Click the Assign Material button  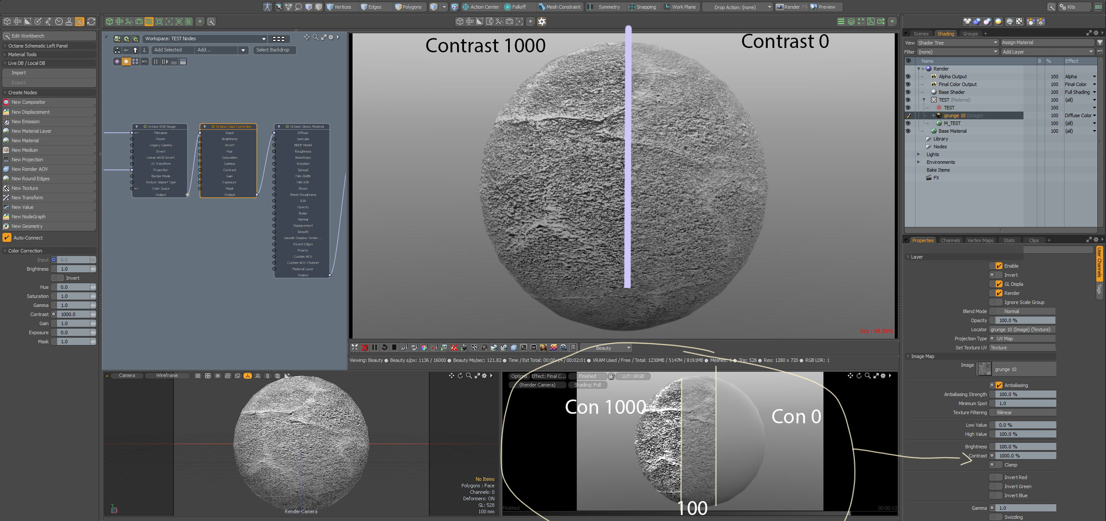(1047, 42)
